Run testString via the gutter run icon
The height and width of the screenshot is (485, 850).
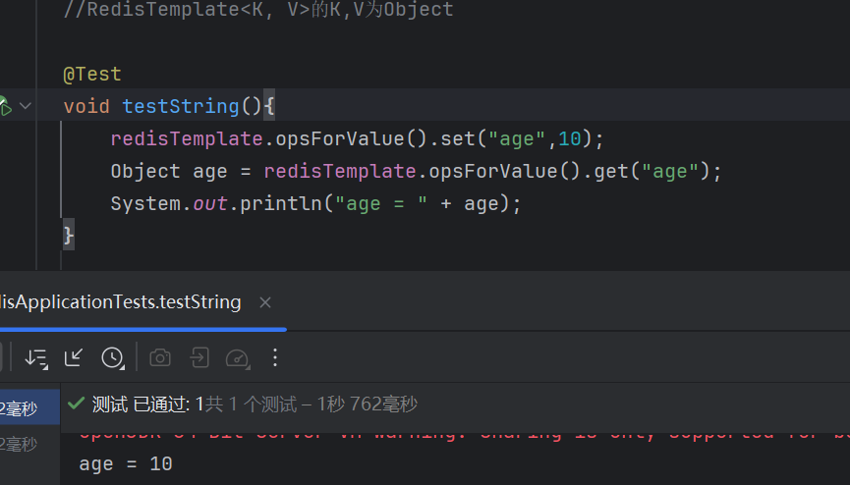click(x=5, y=106)
